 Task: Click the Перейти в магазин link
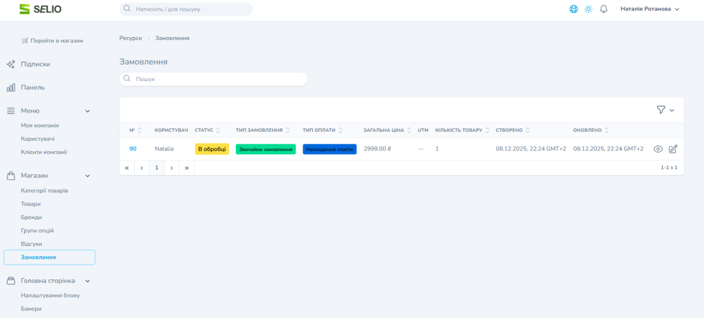coord(52,41)
